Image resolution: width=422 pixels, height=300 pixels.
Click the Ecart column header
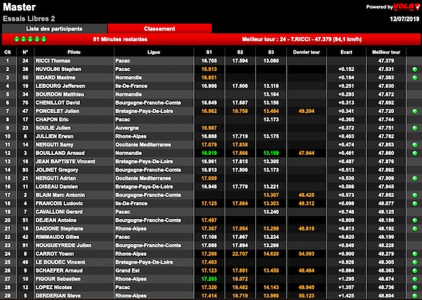(346, 52)
